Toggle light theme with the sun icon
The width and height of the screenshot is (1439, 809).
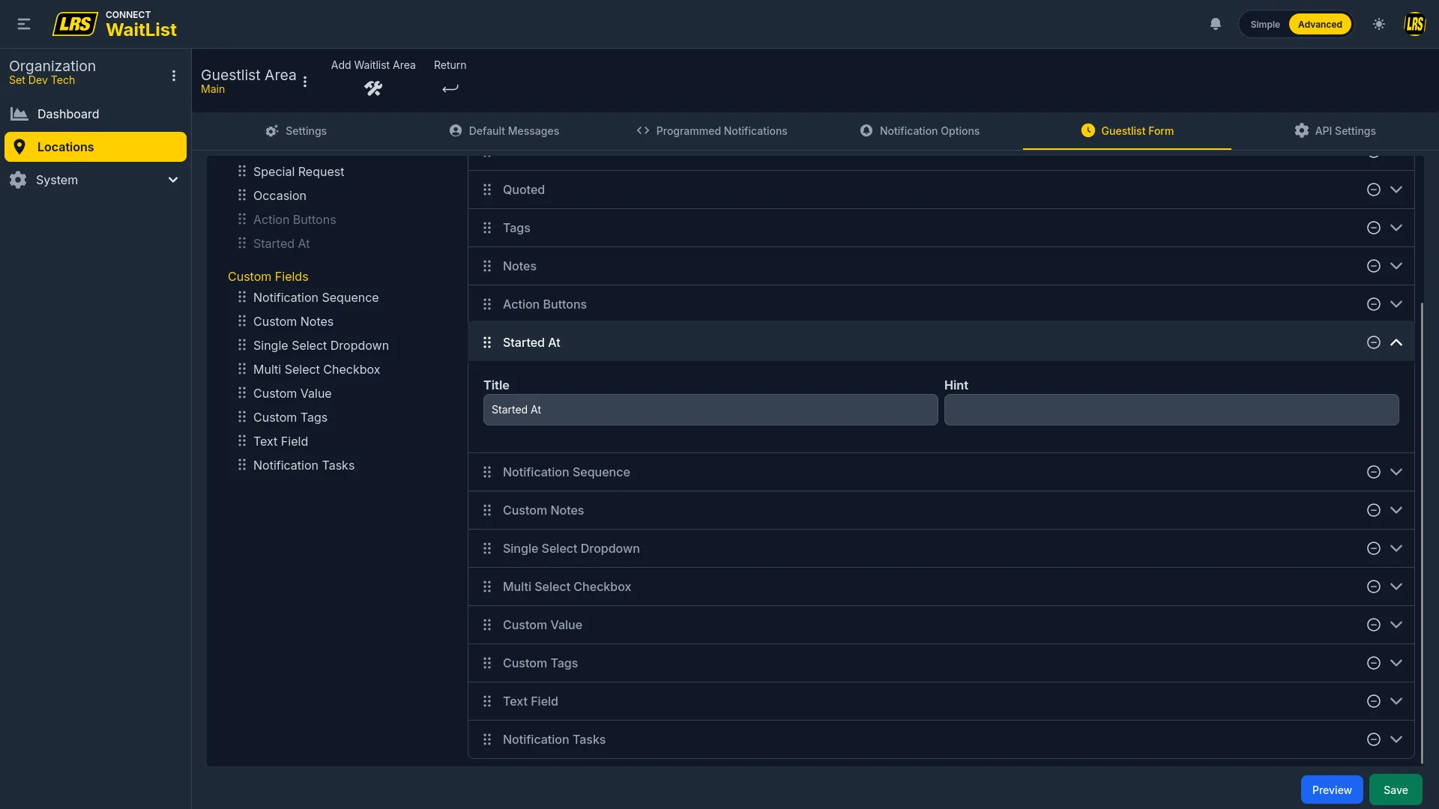tap(1379, 24)
